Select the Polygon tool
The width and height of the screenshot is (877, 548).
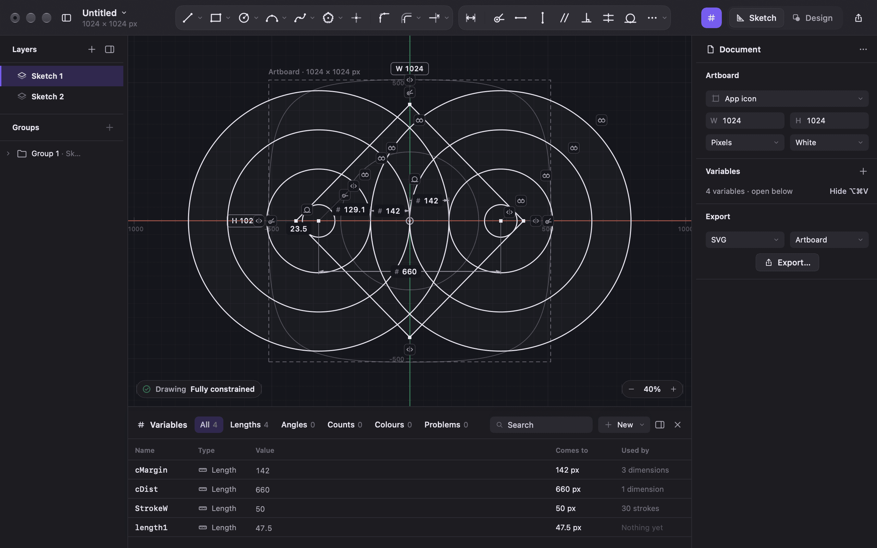click(x=328, y=18)
